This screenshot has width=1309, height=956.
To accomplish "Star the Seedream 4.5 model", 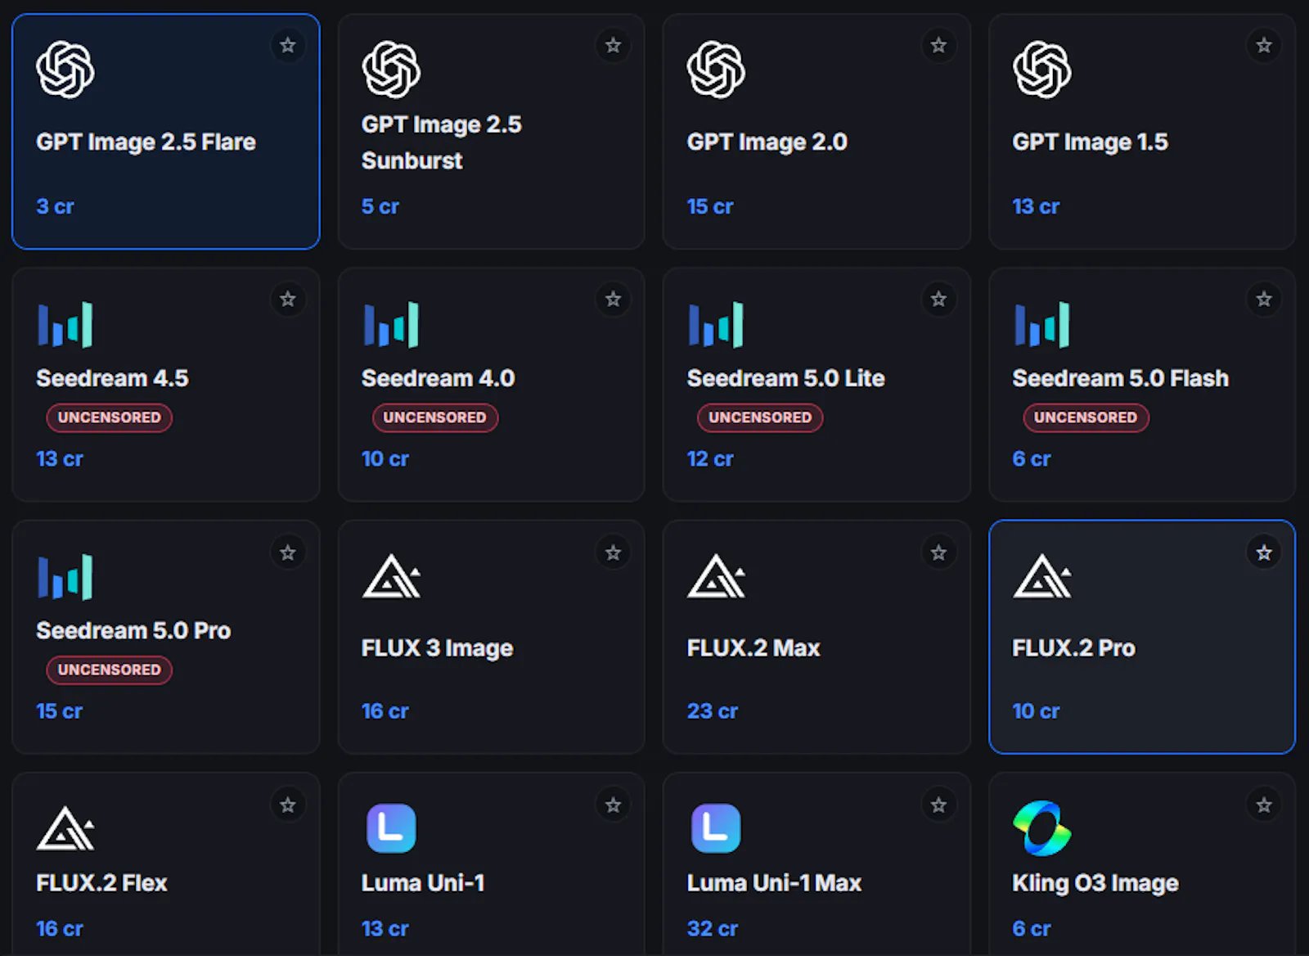I will [x=288, y=300].
